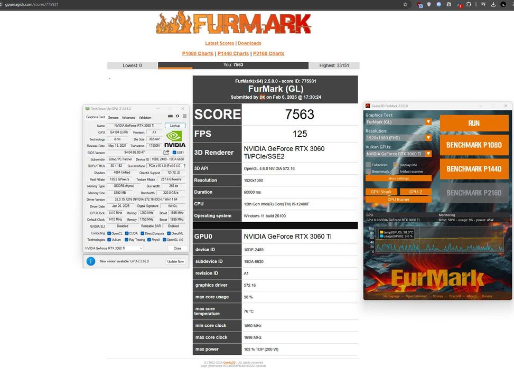Open the Downloads link
This screenshot has height=369, width=514.
249,43
